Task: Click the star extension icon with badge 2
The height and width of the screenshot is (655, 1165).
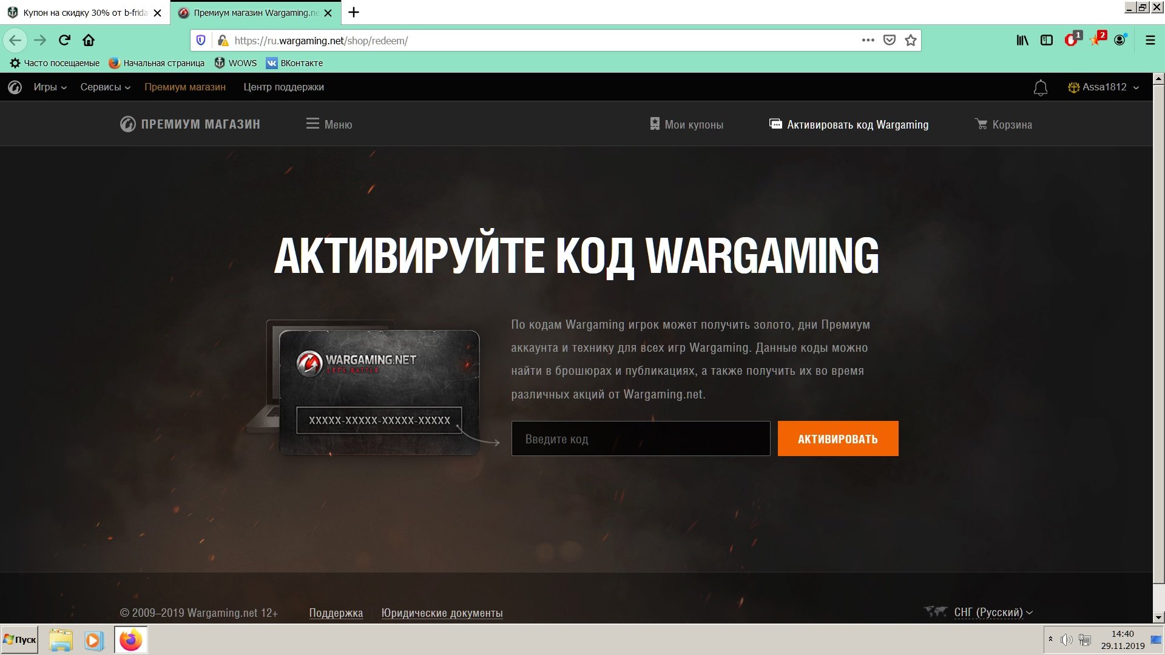Action: pos(1097,39)
